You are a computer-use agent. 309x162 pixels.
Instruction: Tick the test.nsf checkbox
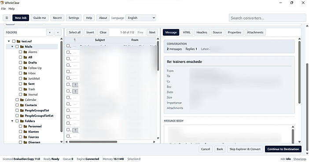[x=14, y=41]
